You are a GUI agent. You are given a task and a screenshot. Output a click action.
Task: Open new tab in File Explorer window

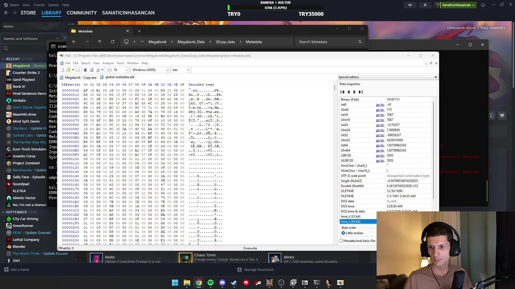[x=139, y=31]
